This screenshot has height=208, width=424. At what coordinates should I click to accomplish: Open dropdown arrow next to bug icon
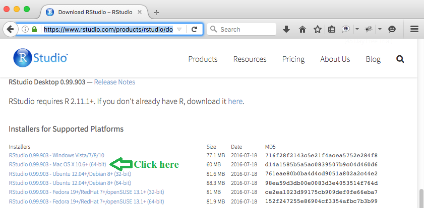pyautogui.click(x=380, y=29)
